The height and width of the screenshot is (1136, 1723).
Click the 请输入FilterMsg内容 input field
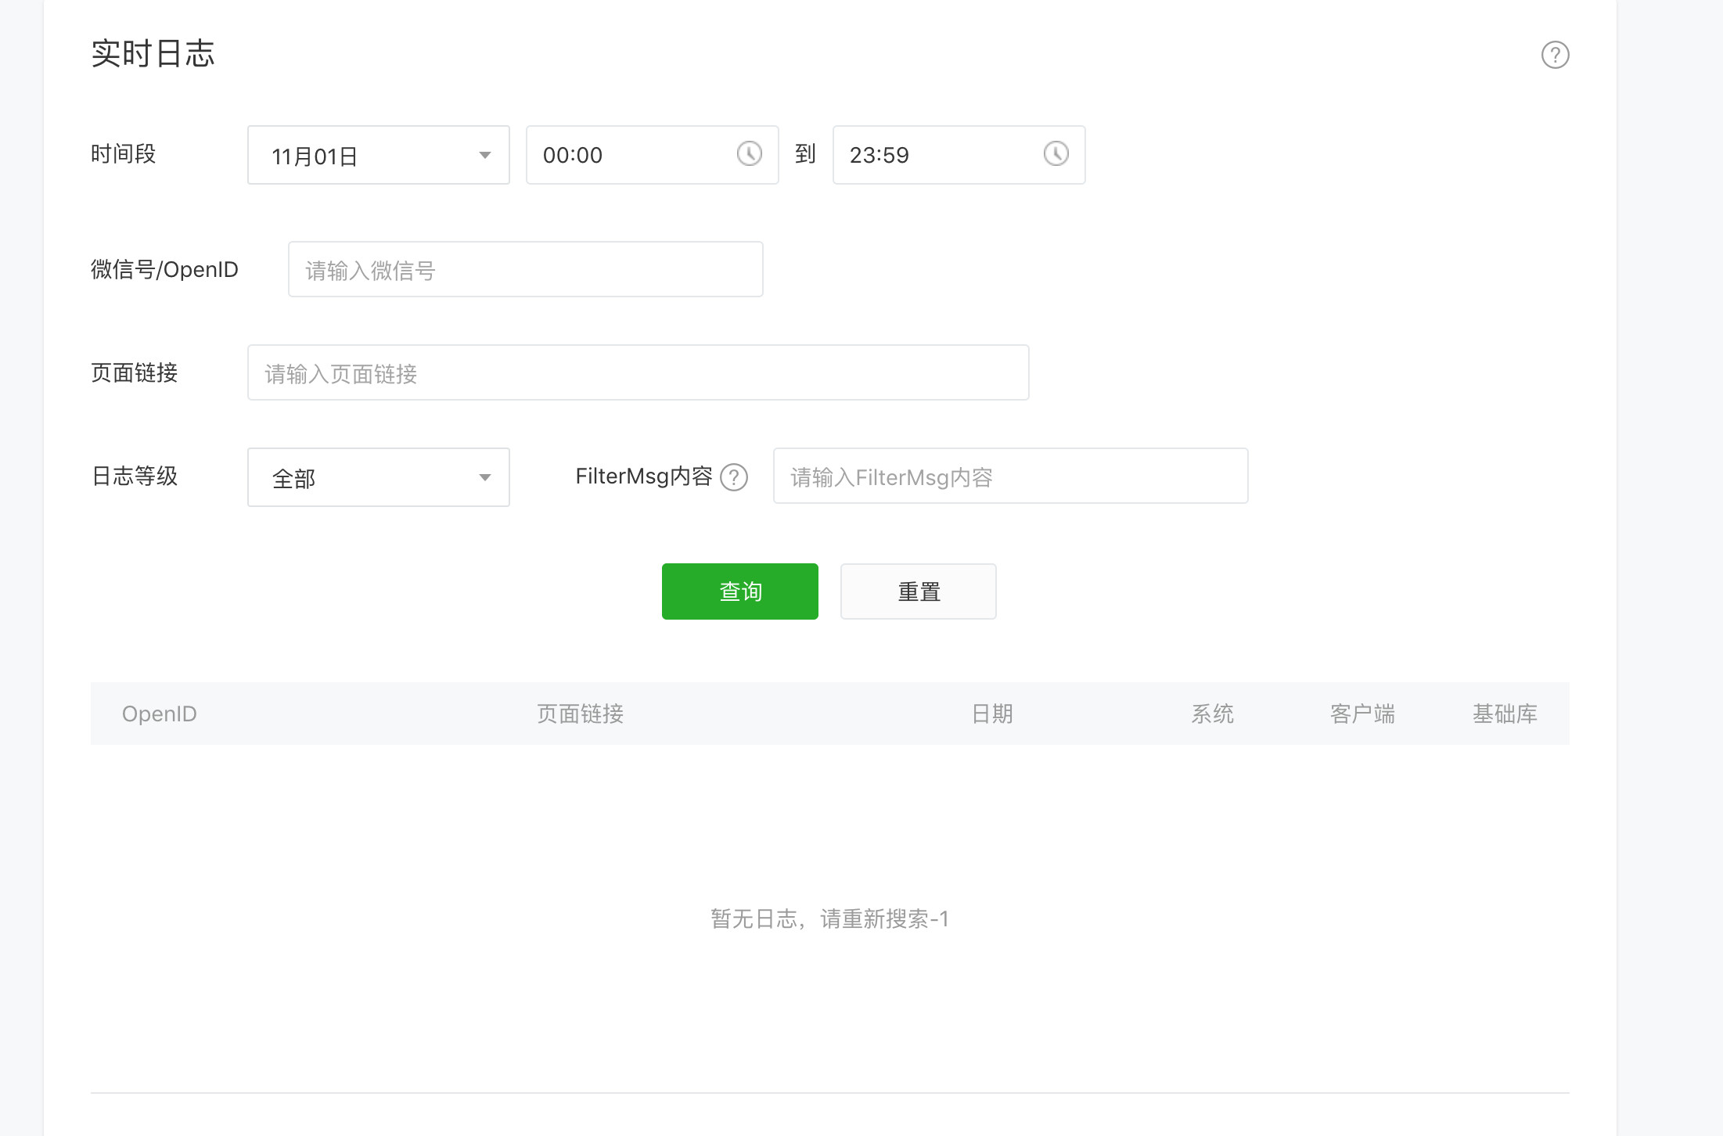(x=1010, y=476)
